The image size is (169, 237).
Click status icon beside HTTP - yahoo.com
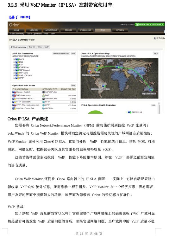pyautogui.click(x=14, y=102)
